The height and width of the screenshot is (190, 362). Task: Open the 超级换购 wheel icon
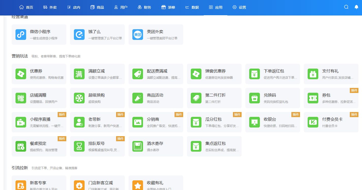79,98
